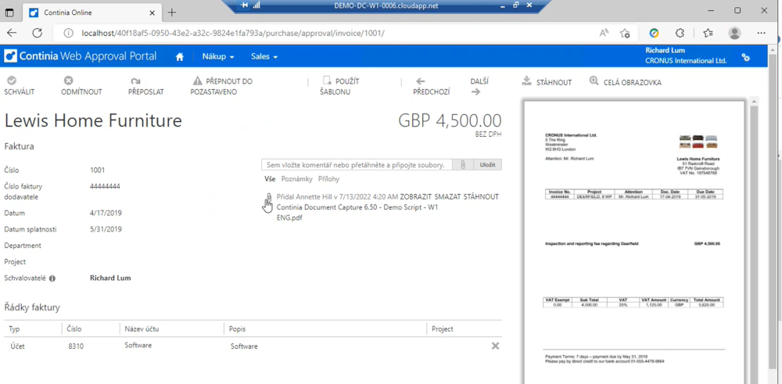
Task: Click the paperclip attach file icon
Action: [463, 165]
